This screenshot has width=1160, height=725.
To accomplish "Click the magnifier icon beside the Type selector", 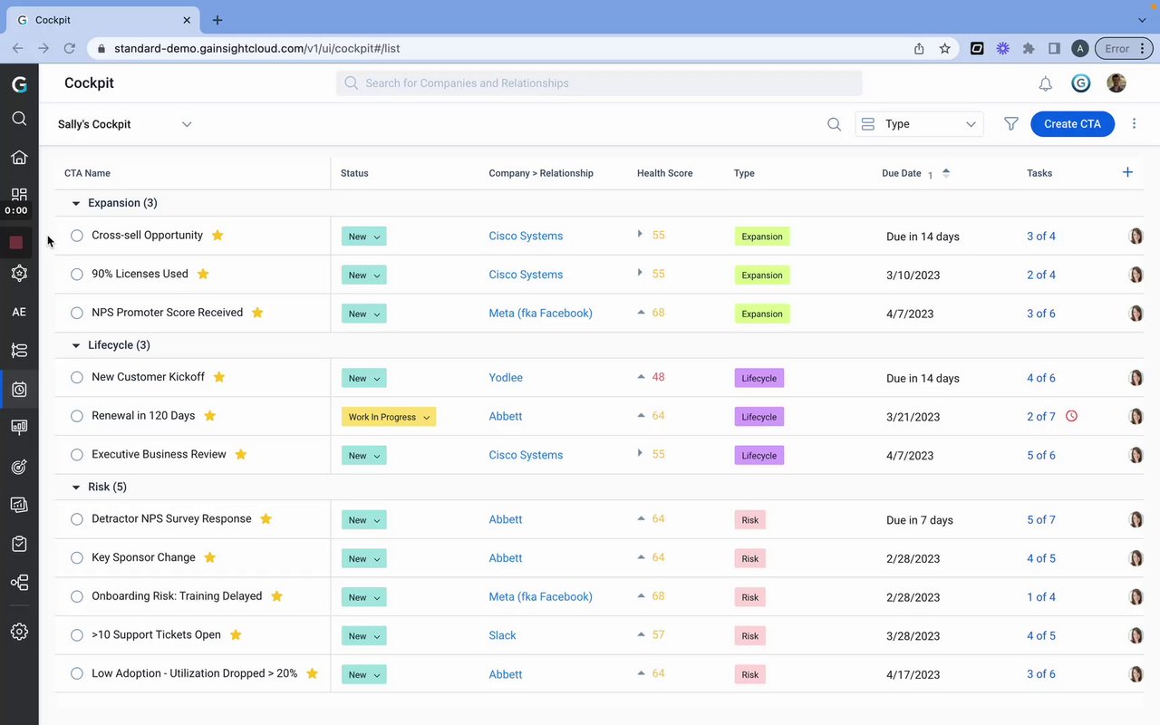I will coord(835,124).
